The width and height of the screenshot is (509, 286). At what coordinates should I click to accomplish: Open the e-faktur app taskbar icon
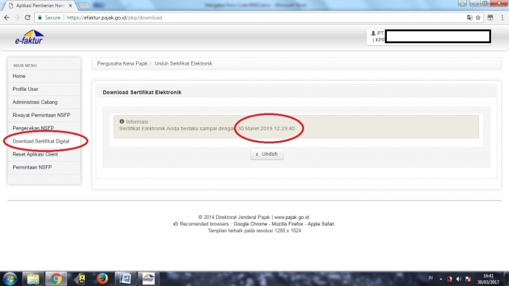pos(148,279)
